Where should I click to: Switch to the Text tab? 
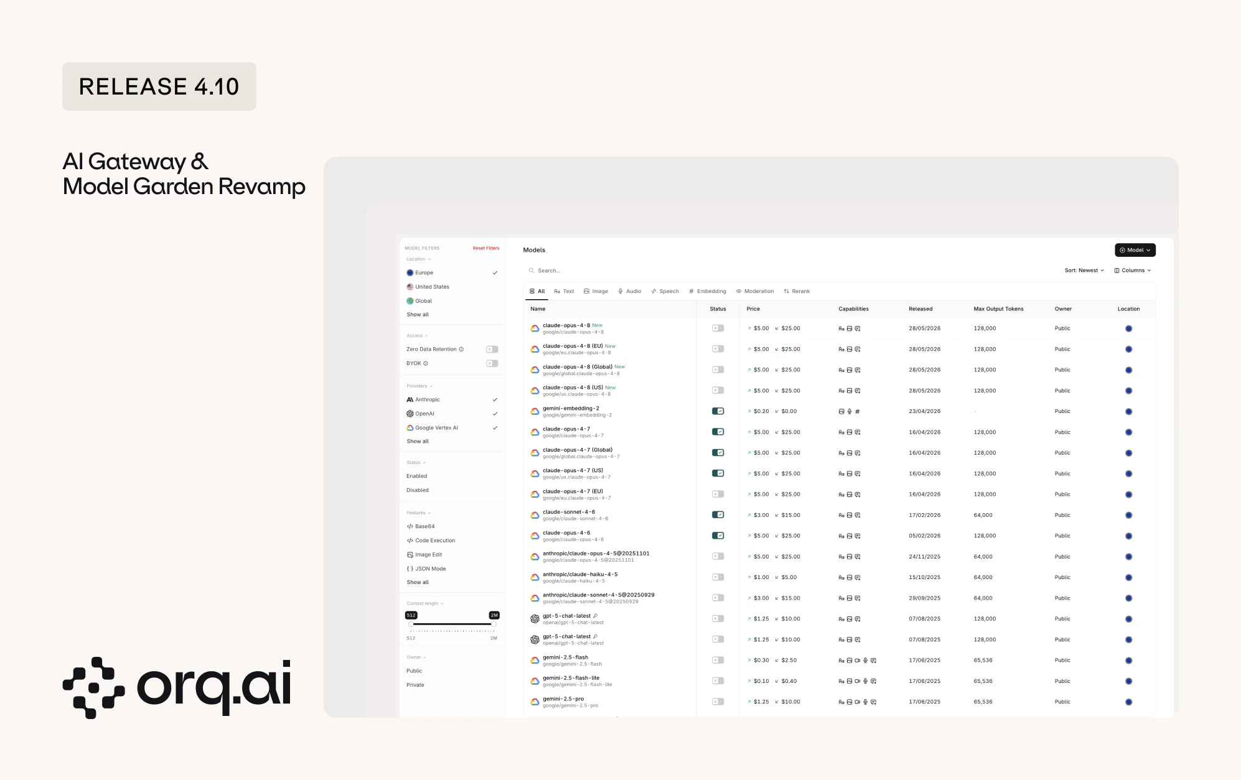[564, 291]
